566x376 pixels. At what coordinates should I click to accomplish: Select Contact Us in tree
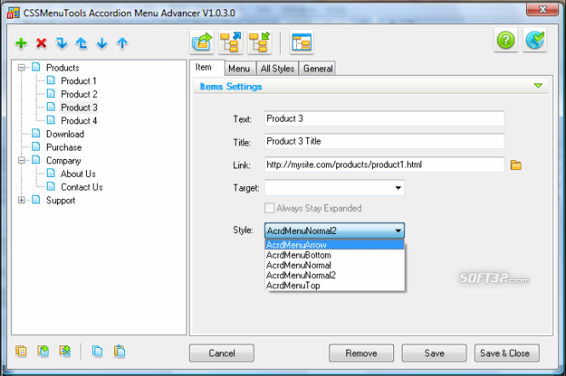(x=82, y=187)
